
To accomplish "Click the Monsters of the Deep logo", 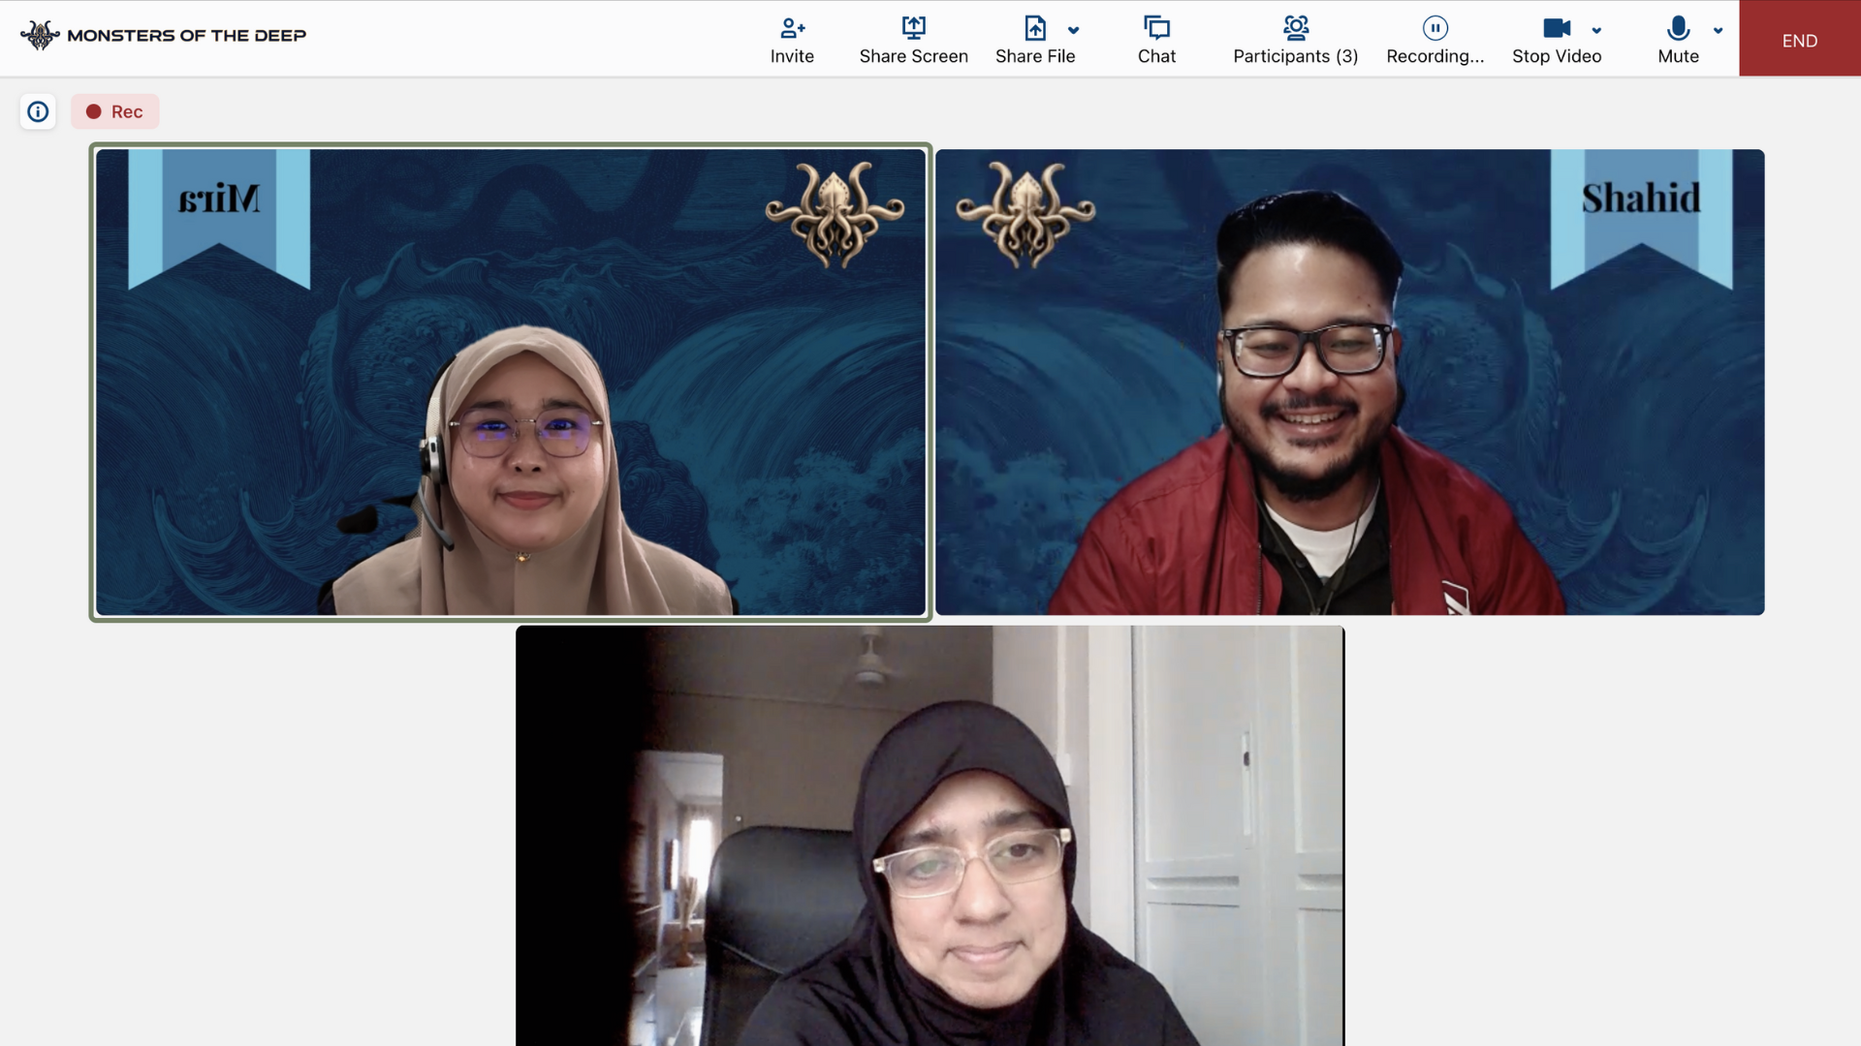I will 40,35.
